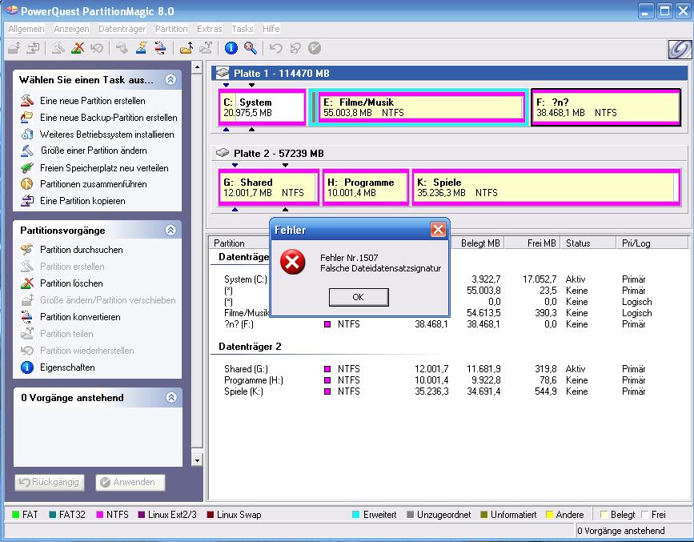The width and height of the screenshot is (694, 542).
Task: Select the H: Programme partition block
Action: (x=366, y=187)
